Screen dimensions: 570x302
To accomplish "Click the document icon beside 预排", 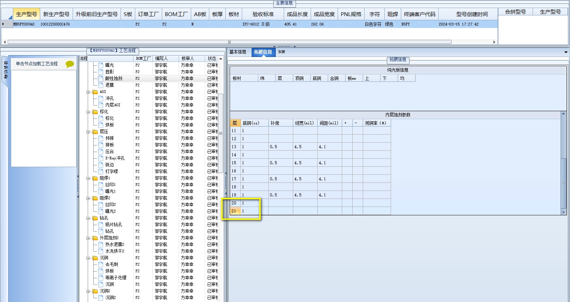I will pyautogui.click(x=101, y=138).
